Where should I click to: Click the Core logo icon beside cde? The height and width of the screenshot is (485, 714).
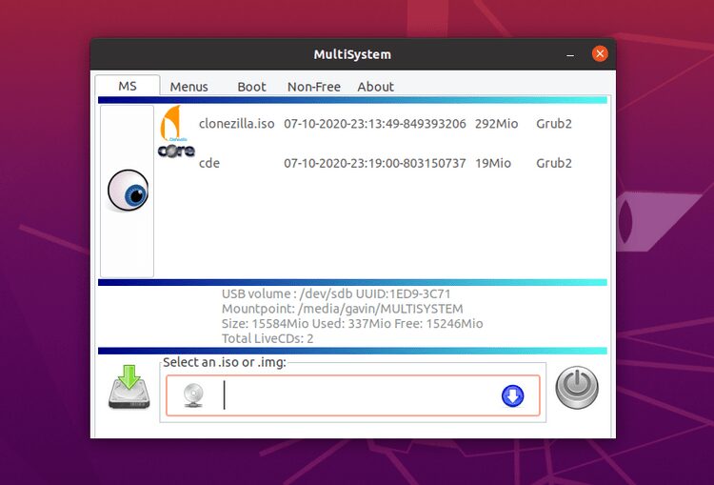coord(176,151)
